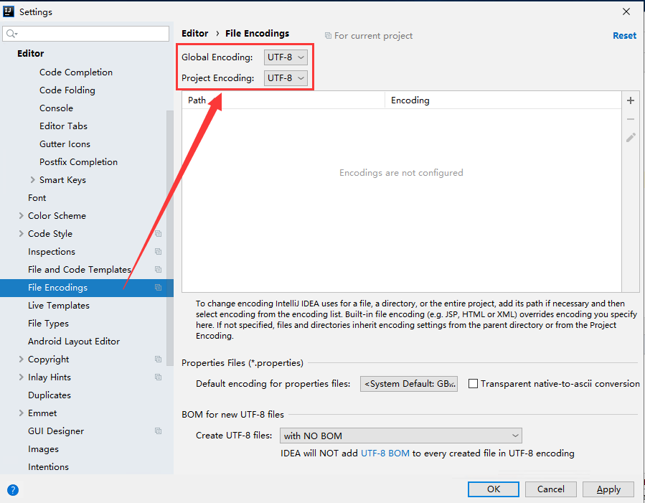
Task: Click project-level icon beside Copyright
Action: (158, 359)
